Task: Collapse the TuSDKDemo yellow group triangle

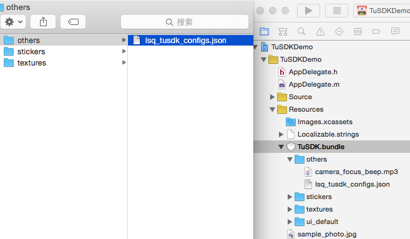Action: click(263, 60)
